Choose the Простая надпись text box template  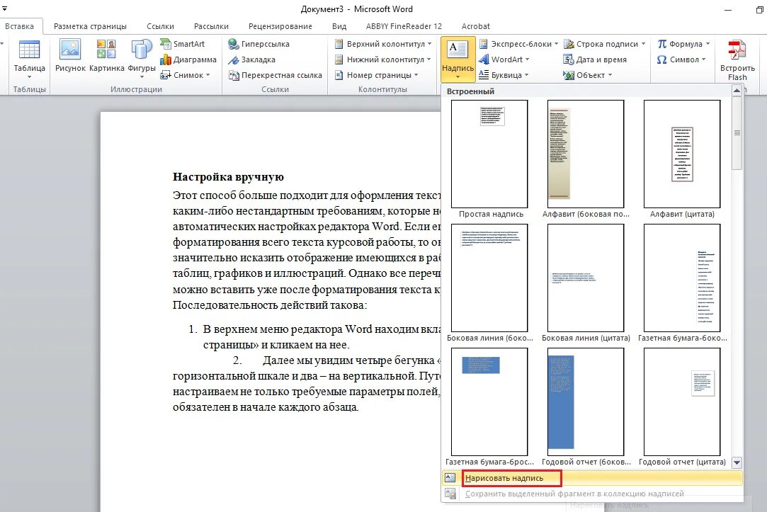489,159
